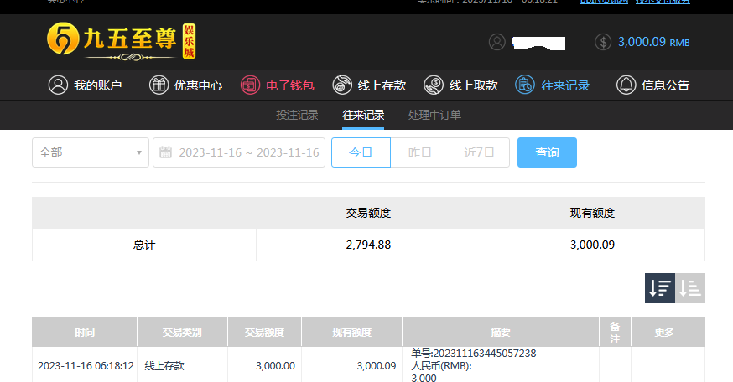Click the 查询 search button
Screen dimensions: 733x382
547,152
